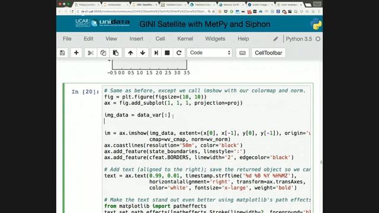The width and height of the screenshot is (379, 213).
Task: Click the line 'text = ax.text(0.99, 0.01, timestamp.strftime'
Action: click(x=200, y=176)
